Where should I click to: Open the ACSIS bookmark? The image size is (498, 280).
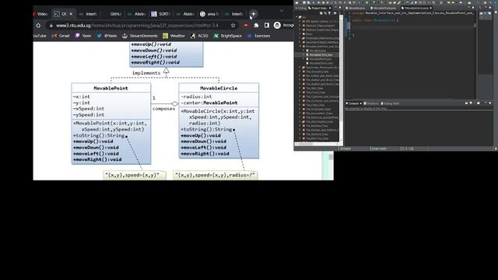coord(199,36)
